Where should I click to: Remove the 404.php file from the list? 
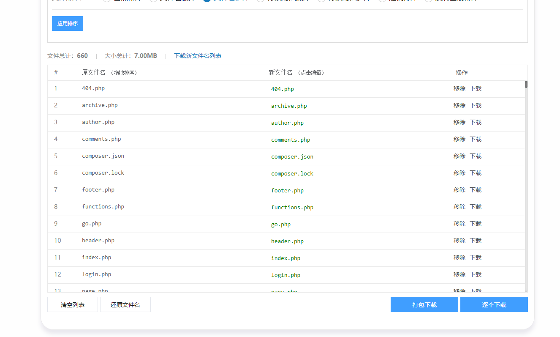tap(459, 88)
